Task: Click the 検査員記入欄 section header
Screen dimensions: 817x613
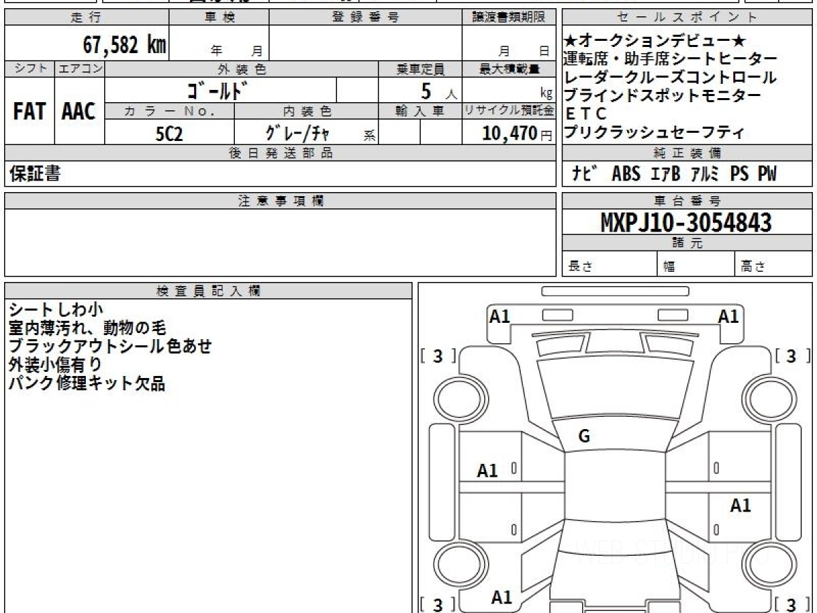Action: [x=208, y=291]
